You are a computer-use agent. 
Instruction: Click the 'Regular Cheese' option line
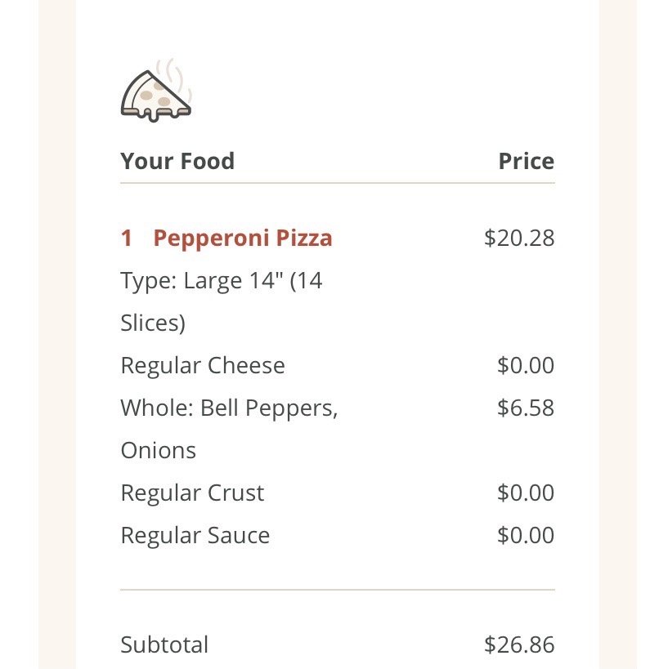[x=203, y=365]
